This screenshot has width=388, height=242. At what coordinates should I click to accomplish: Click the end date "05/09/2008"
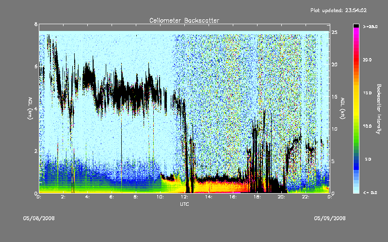click(330, 218)
